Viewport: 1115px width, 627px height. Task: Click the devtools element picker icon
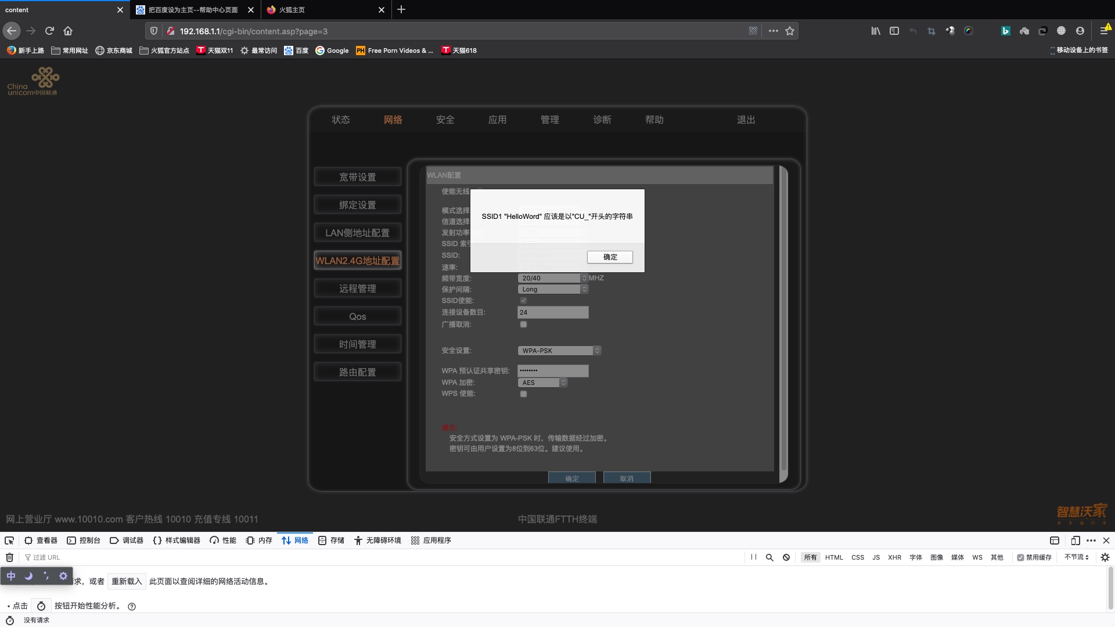(x=9, y=540)
